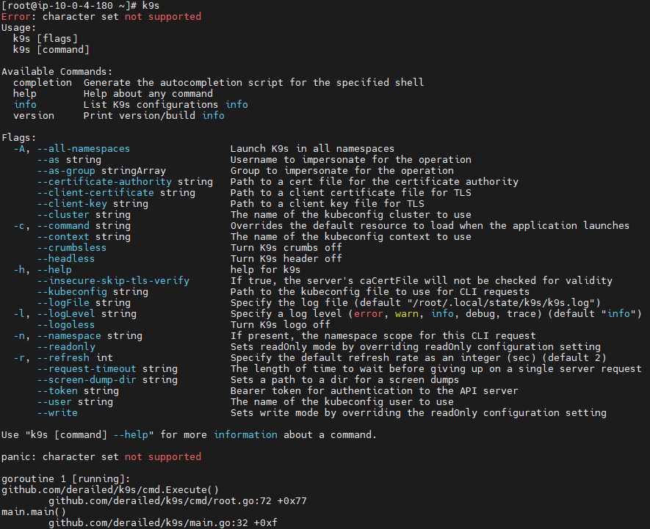Click the '-c,' short flag
This screenshot has height=529, width=650.
point(21,226)
